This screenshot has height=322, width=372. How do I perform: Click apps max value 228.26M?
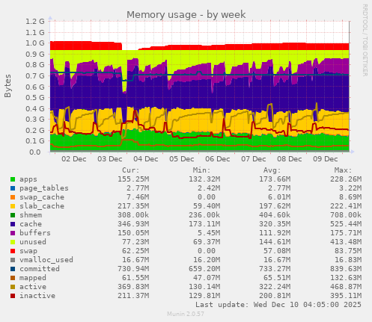pos(346,179)
